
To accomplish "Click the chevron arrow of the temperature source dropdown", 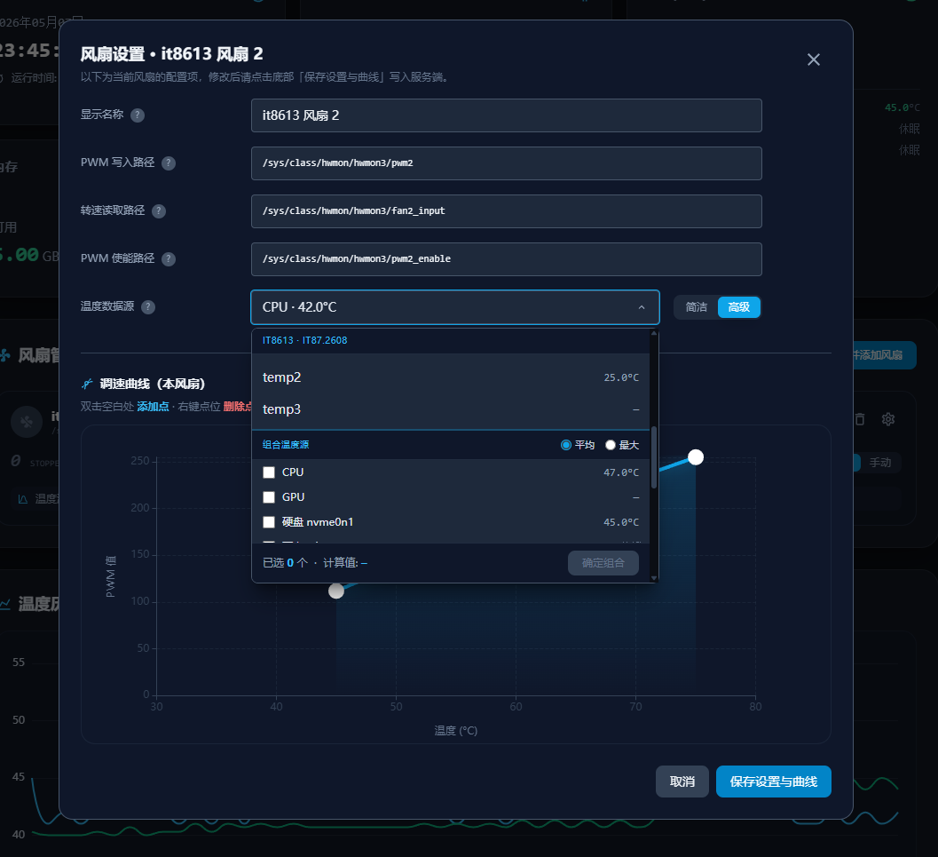I will (642, 307).
